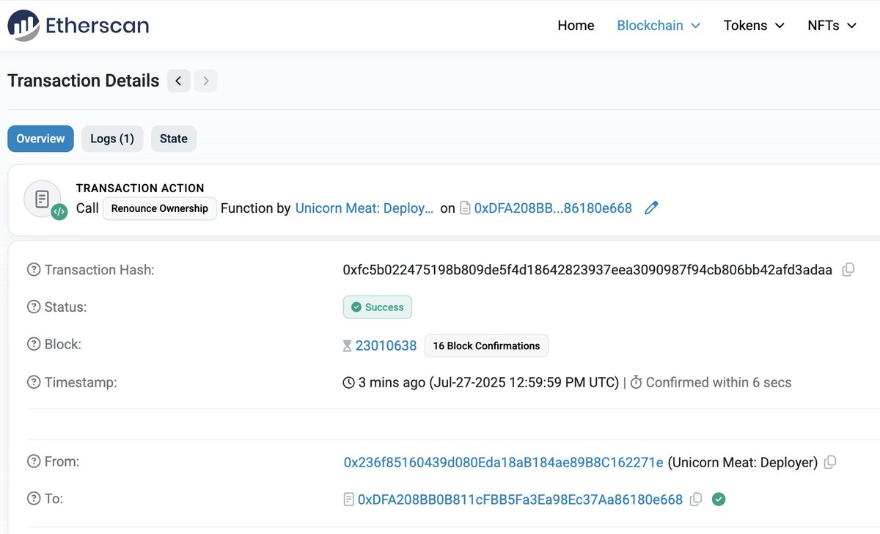Click the clock icon in Timestamp row
This screenshot has width=880, height=534.
point(349,383)
